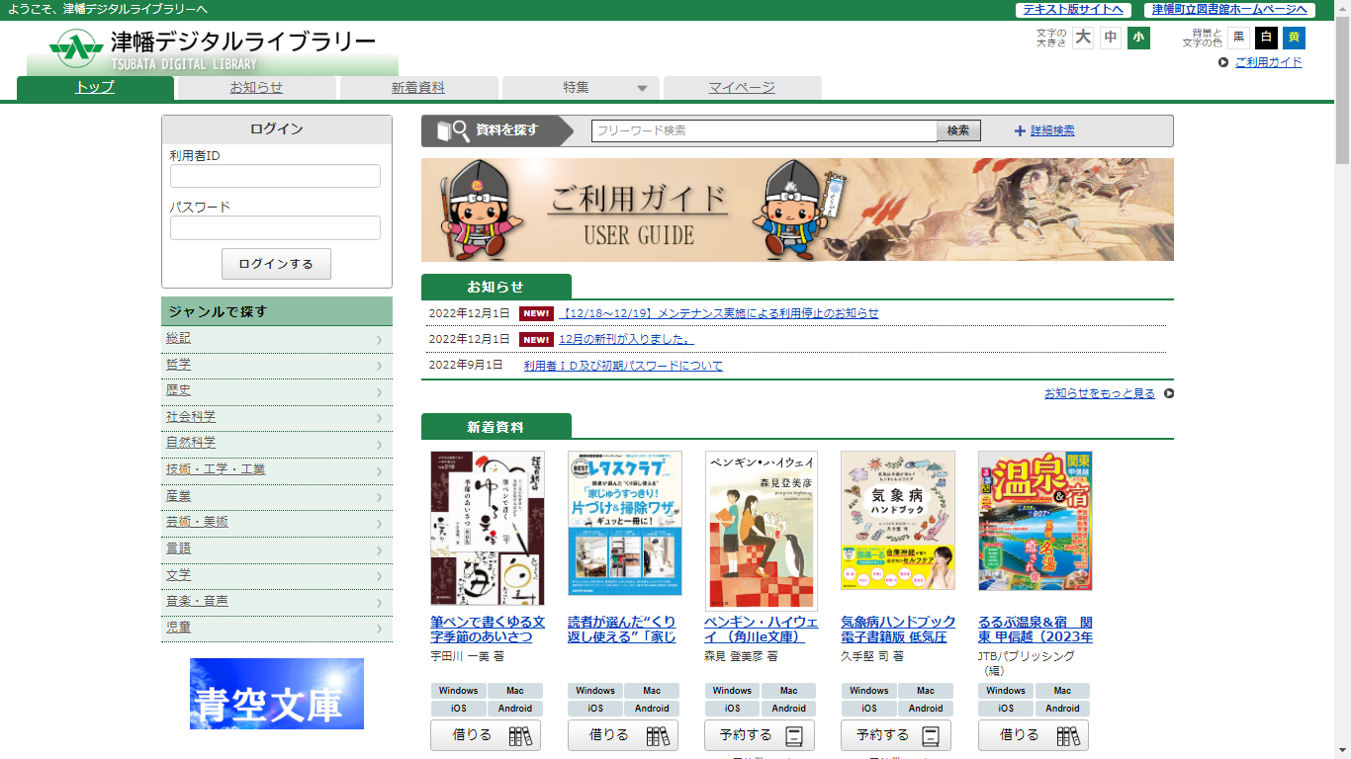The width and height of the screenshot is (1351, 759).
Task: Expand the 歴史 genre category
Action: (277, 391)
